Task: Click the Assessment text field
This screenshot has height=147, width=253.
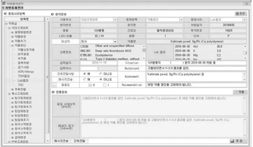Action: 195,77
